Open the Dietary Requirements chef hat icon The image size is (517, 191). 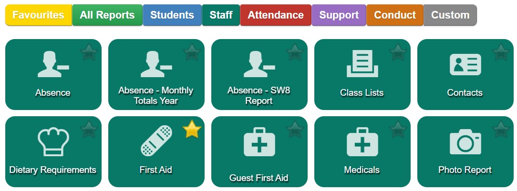point(53,142)
